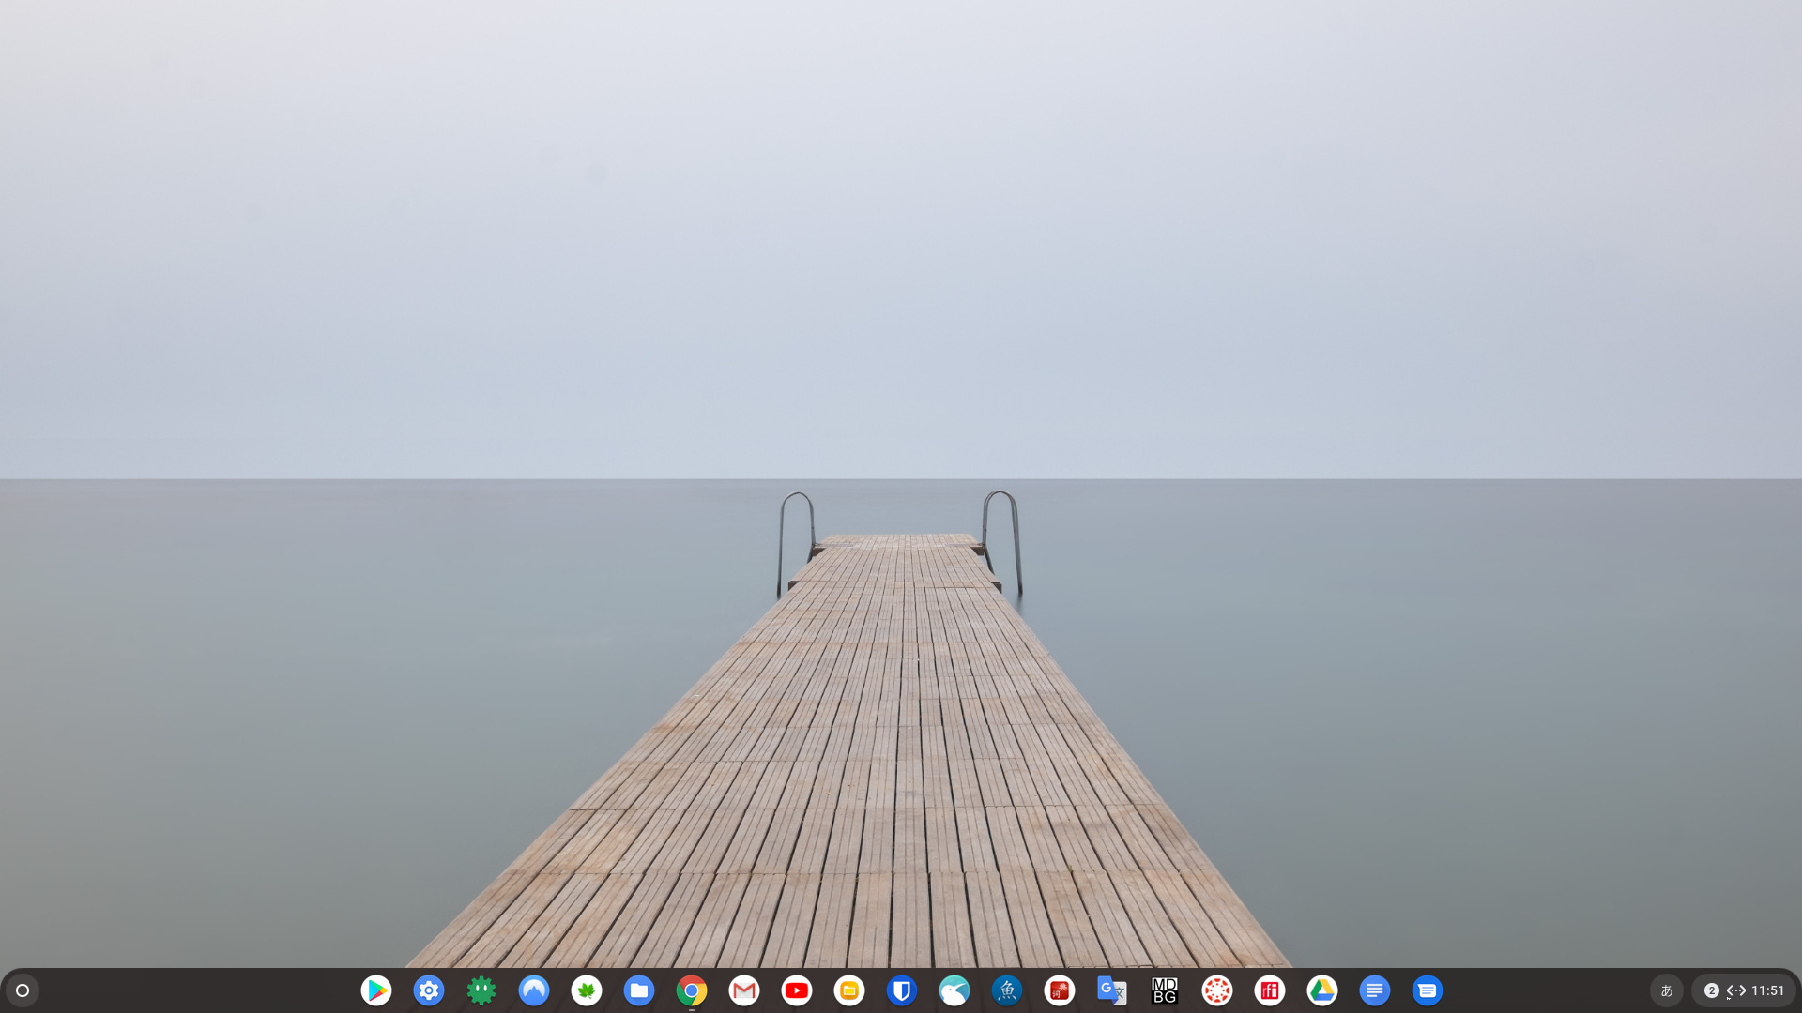Show the two pending notifications badge
The height and width of the screenshot is (1013, 1802).
[1711, 990]
